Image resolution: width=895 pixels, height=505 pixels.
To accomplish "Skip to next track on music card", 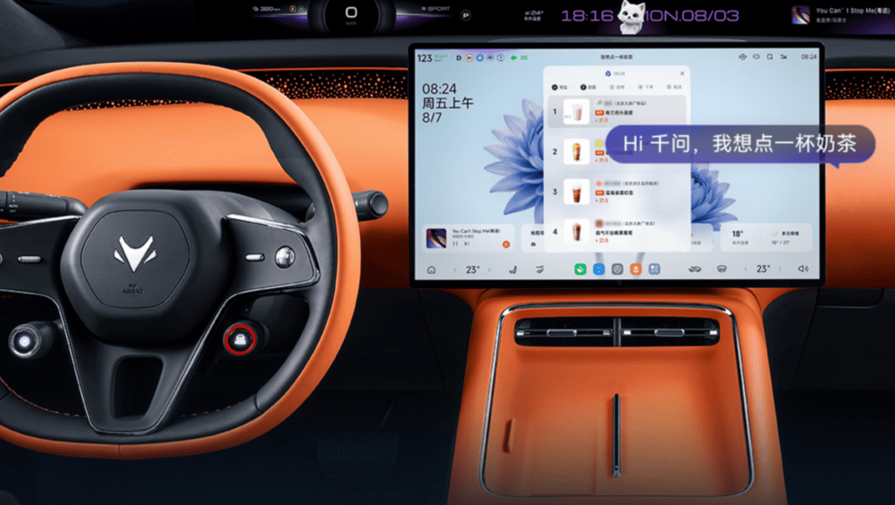I will pyautogui.click(x=467, y=244).
